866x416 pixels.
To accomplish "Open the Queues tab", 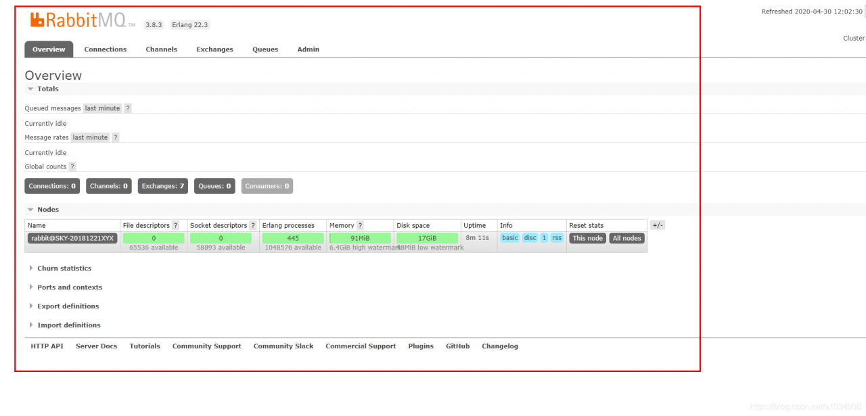I will click(x=265, y=49).
